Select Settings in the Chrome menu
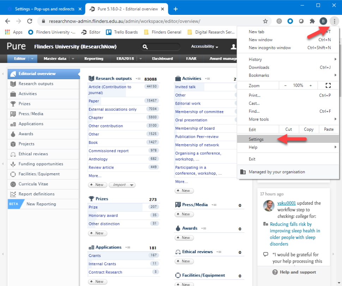This screenshot has height=286, width=342. point(288,139)
